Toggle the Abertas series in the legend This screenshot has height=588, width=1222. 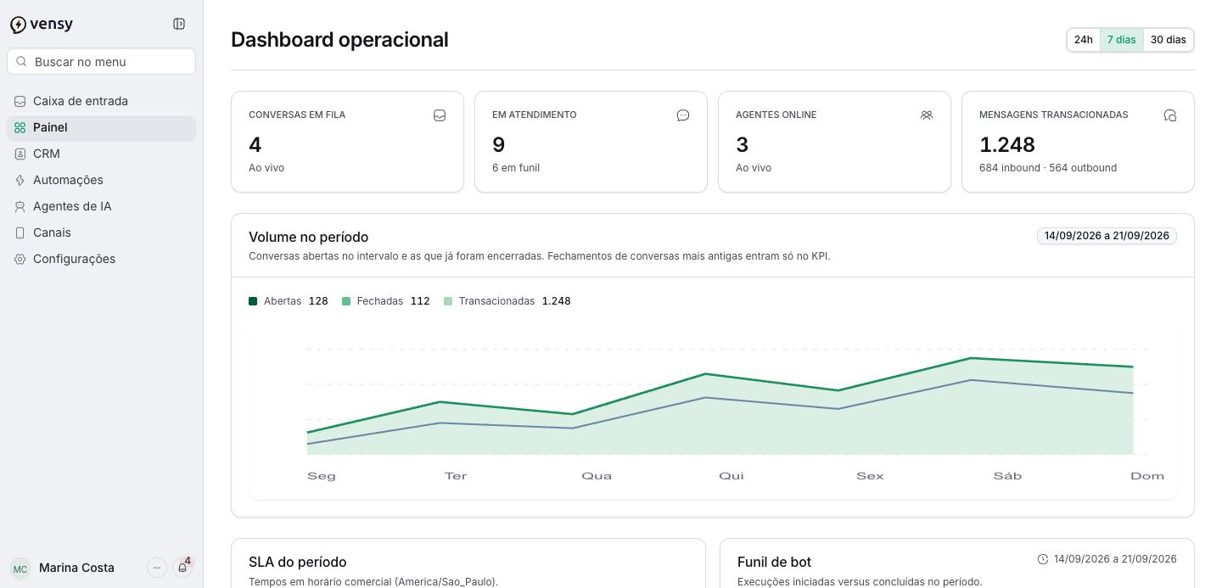(289, 301)
